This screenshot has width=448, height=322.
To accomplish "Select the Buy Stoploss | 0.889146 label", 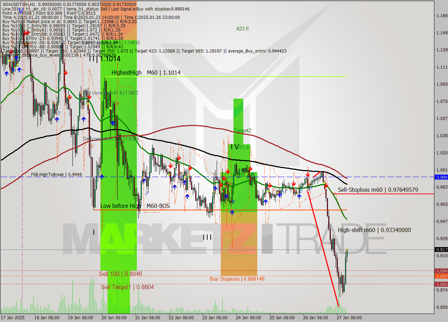I will [237, 279].
